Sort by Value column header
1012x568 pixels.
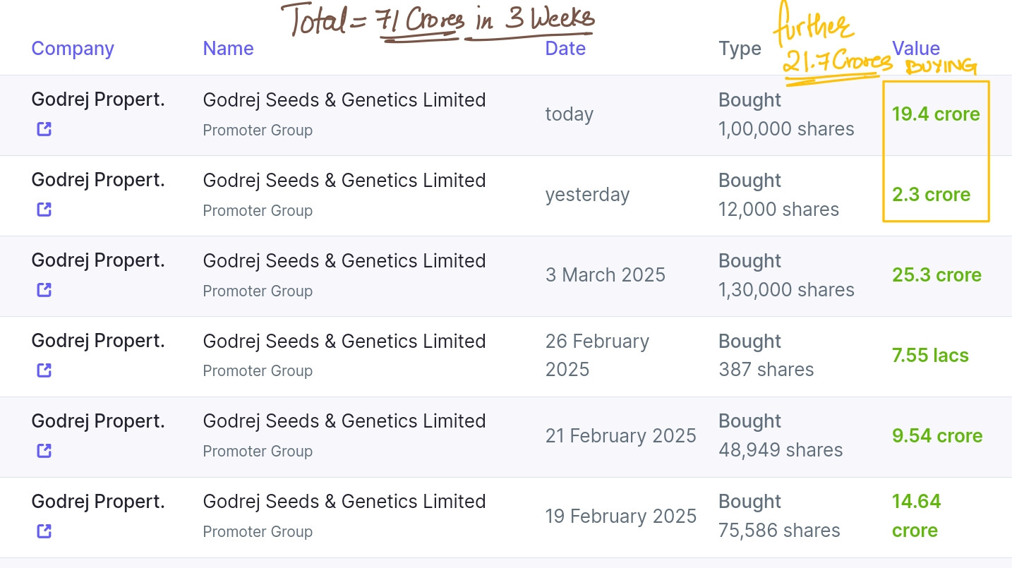(916, 49)
